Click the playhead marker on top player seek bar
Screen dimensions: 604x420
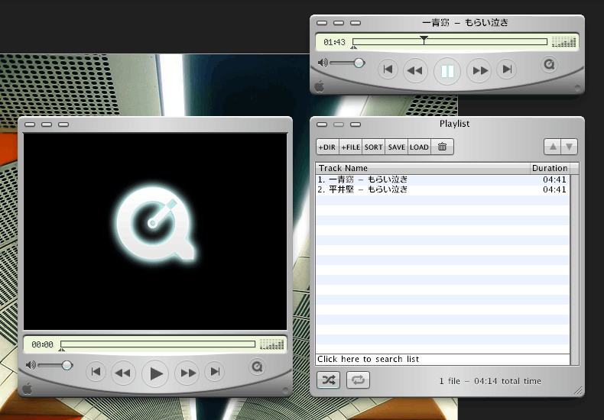pos(424,40)
